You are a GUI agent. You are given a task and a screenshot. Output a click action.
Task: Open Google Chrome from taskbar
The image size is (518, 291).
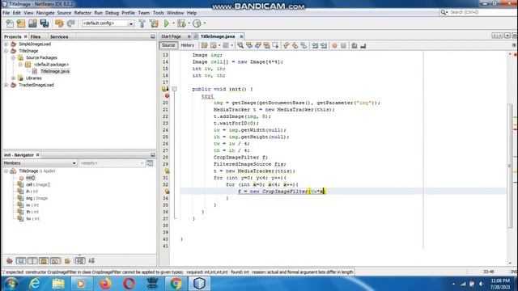176,284
